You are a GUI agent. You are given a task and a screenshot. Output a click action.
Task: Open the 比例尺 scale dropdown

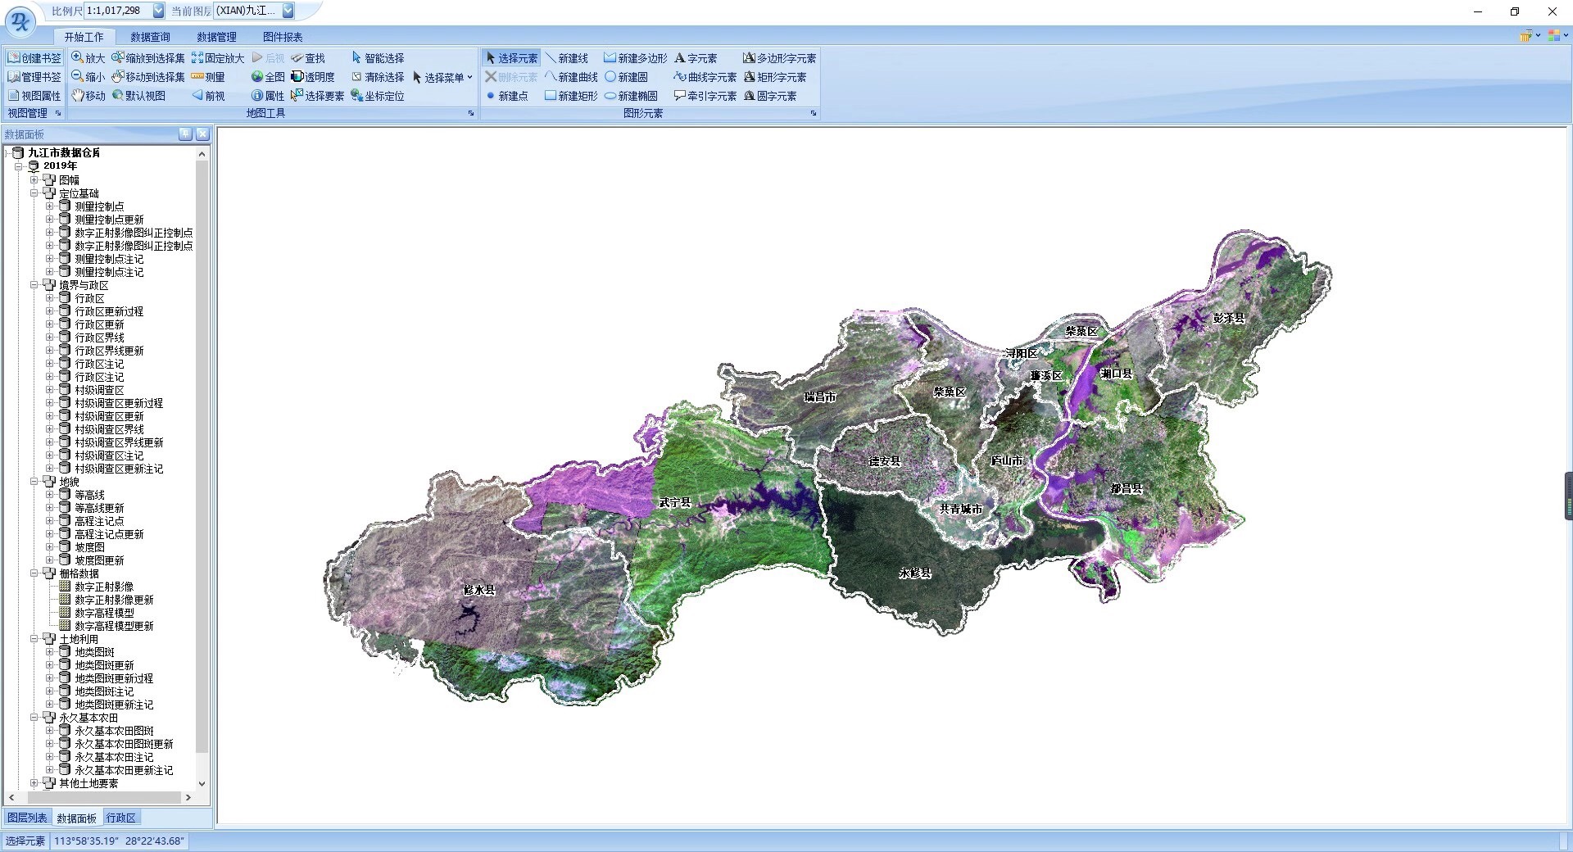pyautogui.click(x=159, y=11)
